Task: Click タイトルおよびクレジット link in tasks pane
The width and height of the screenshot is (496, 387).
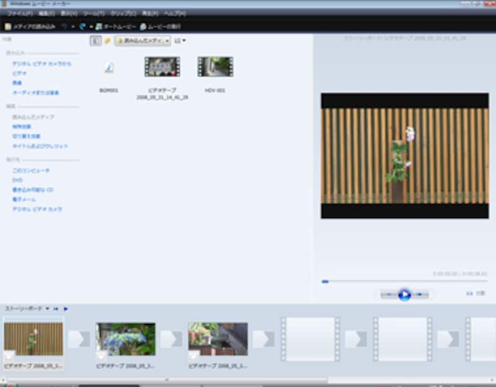Action: pos(40,146)
